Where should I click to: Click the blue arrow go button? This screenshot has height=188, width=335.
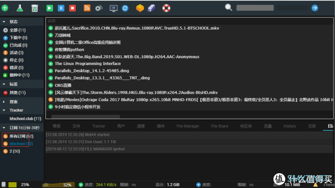click(315, 8)
